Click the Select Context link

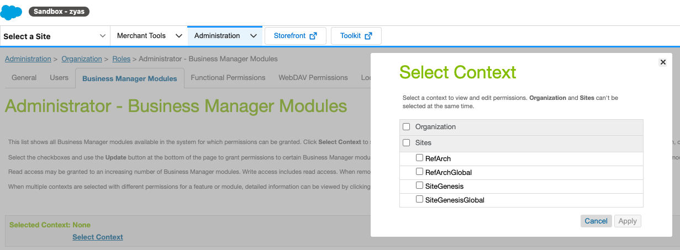point(98,237)
